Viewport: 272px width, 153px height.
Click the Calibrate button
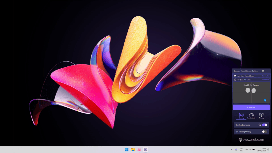(251, 107)
